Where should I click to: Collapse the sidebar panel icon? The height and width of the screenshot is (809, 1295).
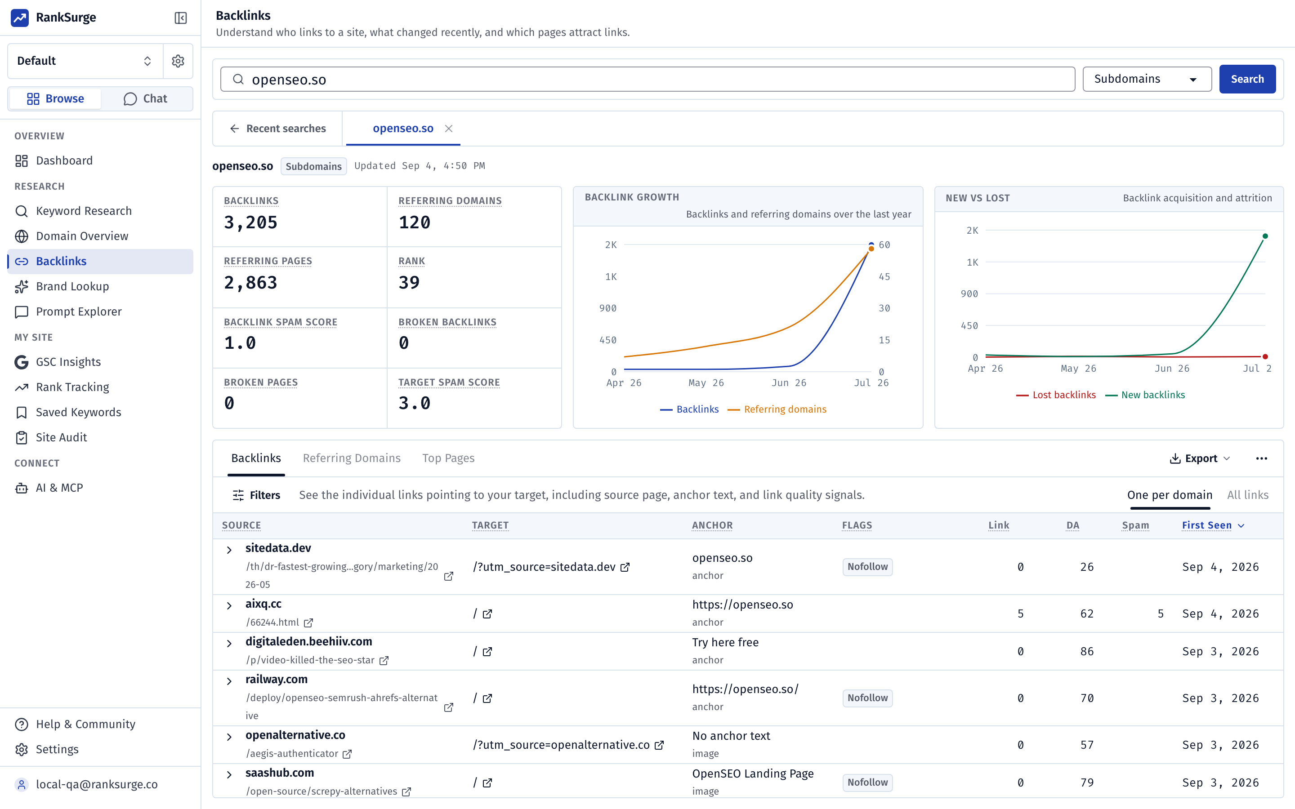click(180, 18)
